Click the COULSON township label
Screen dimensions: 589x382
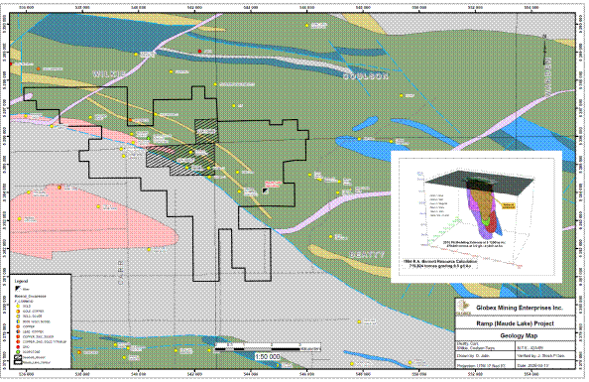click(x=366, y=76)
